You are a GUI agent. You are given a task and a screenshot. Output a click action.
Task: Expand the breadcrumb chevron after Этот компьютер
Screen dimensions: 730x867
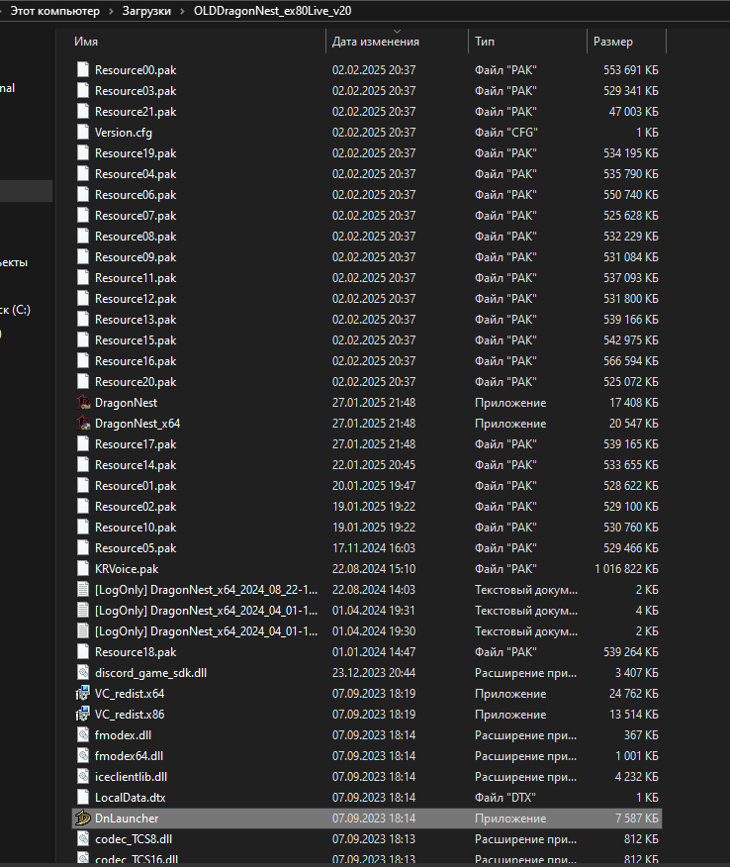tap(111, 11)
